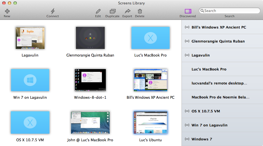
Task: Select the Win 7 on Lagavulin thumbnail
Action: point(30,80)
